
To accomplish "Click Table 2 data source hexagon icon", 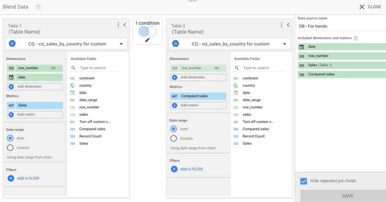I will (x=176, y=44).
